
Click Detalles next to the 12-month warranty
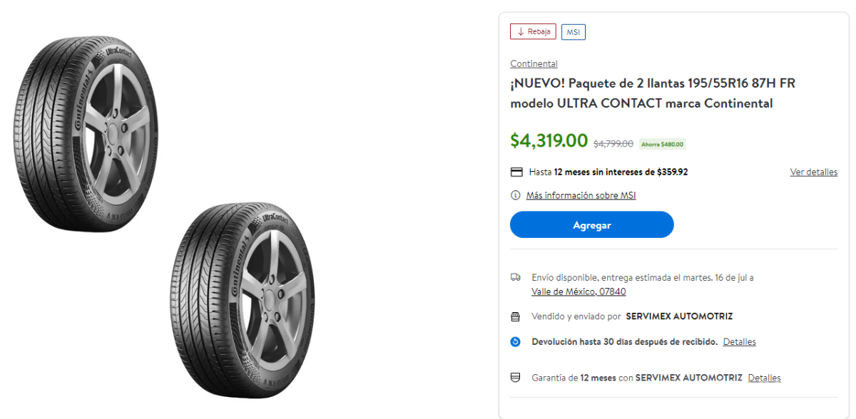763,378
